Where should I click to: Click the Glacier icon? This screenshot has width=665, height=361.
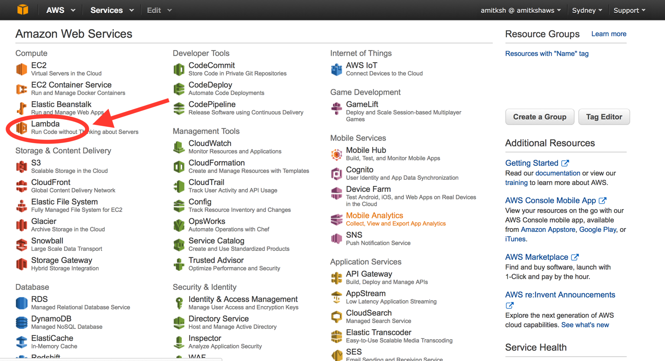[21, 225]
